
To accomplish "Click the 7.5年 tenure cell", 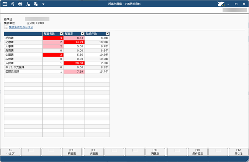I will pos(97,63).
